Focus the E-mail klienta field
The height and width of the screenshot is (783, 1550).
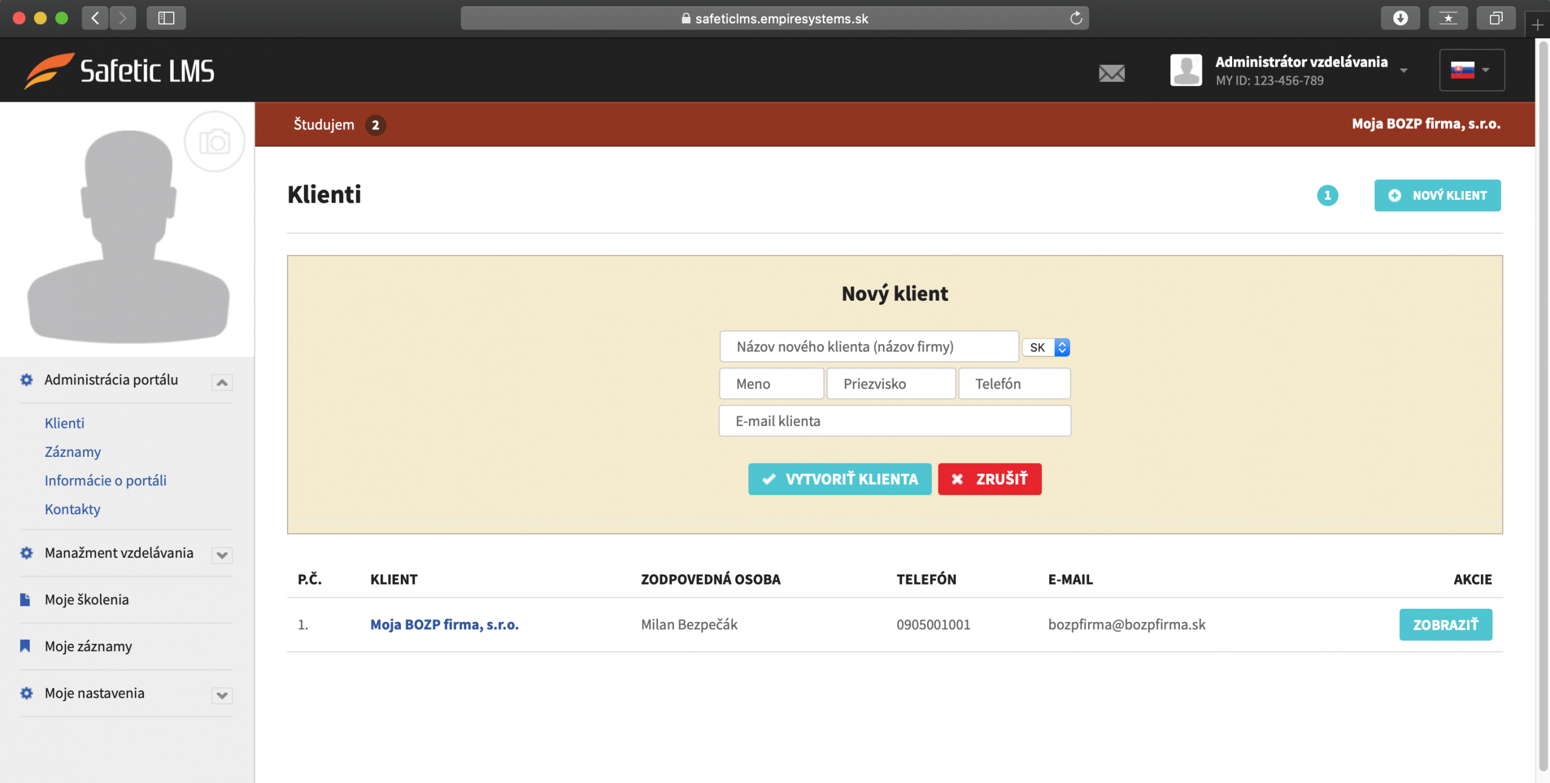895,421
